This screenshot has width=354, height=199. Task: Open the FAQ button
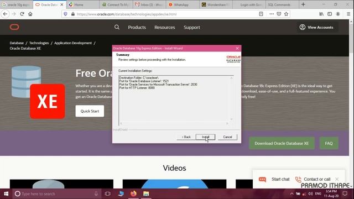pyautogui.click(x=329, y=143)
